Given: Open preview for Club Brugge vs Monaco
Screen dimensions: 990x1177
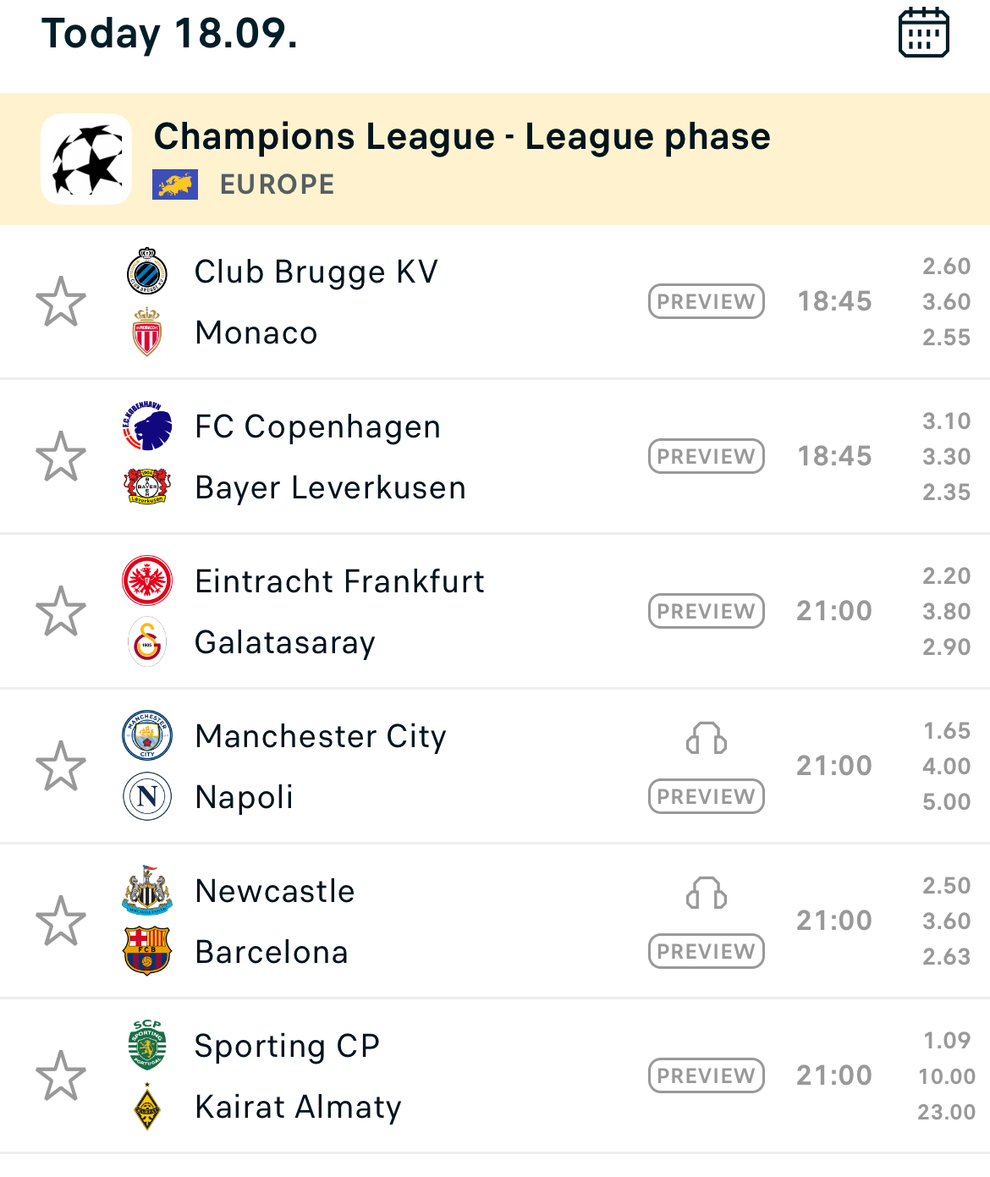Looking at the screenshot, I should click(x=707, y=302).
